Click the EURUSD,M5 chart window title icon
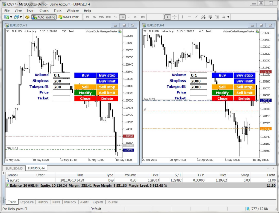 pyautogui.click(x=7, y=25)
